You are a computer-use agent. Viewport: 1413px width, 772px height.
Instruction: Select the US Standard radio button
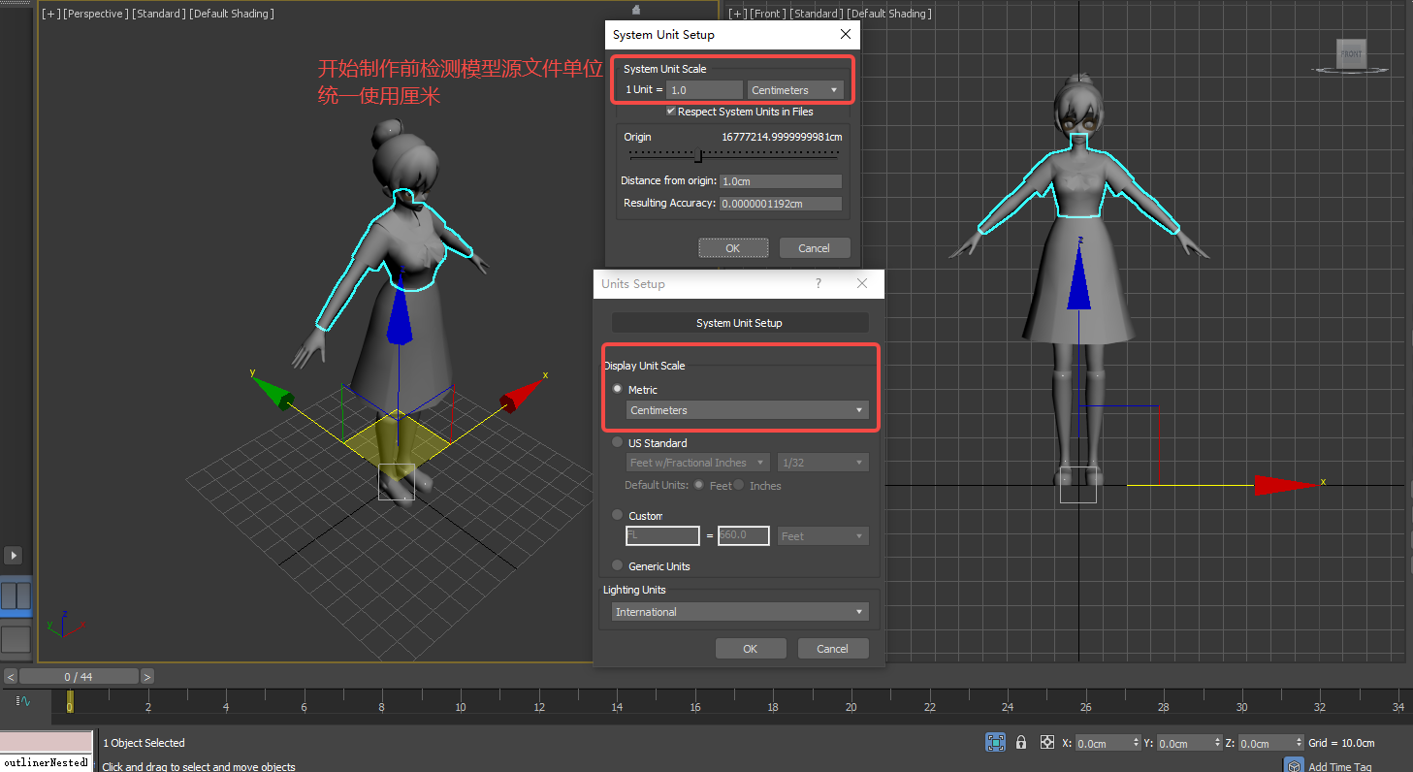click(x=618, y=442)
